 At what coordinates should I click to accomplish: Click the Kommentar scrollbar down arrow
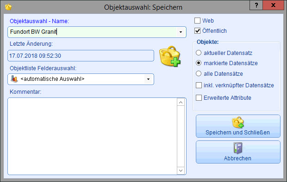point(181,170)
